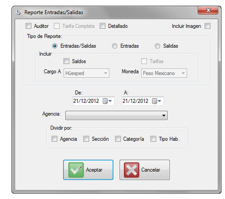This screenshot has height=199, width=225.
Task: Choose the Entradas/Salidas report type
Action: point(55,46)
